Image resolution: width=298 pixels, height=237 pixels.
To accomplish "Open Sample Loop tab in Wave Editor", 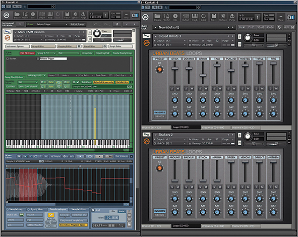I will click(16, 209).
